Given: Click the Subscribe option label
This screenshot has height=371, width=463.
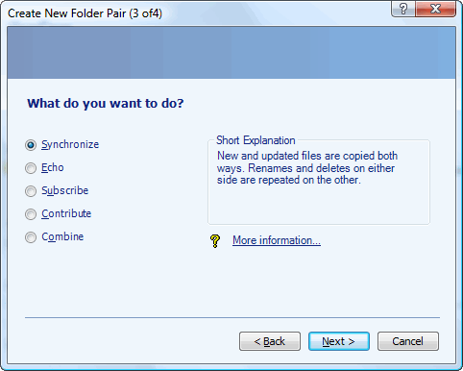Looking at the screenshot, I should tap(65, 190).
